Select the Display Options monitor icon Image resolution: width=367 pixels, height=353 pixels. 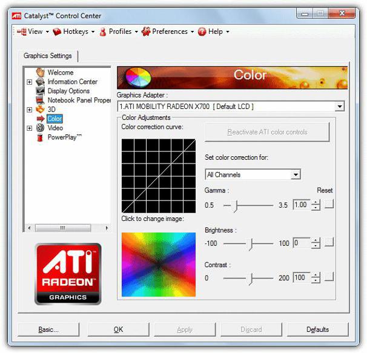pyautogui.click(x=41, y=91)
